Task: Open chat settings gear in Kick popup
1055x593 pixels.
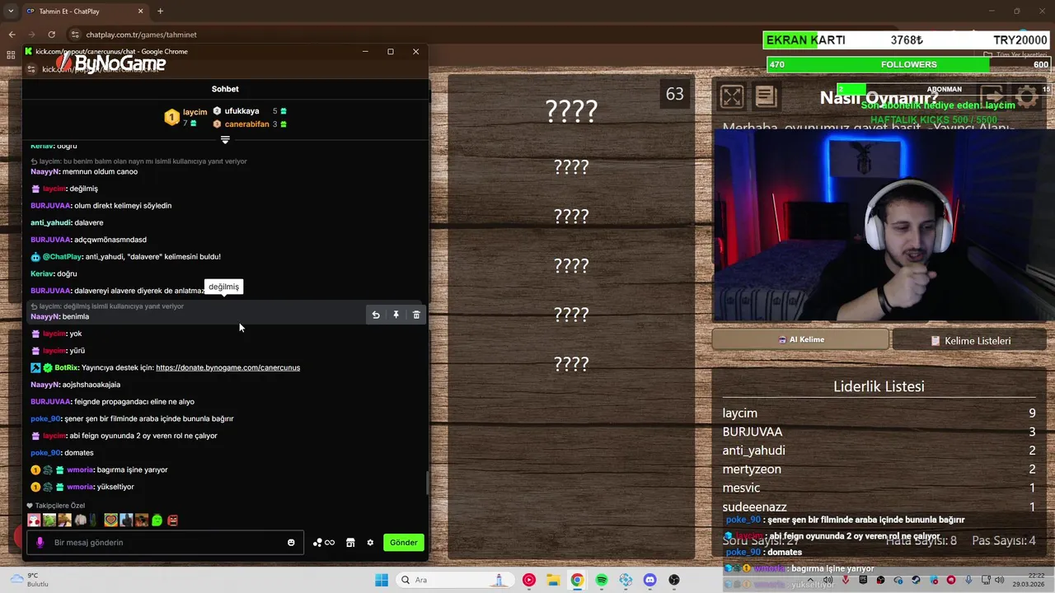Action: point(370,543)
